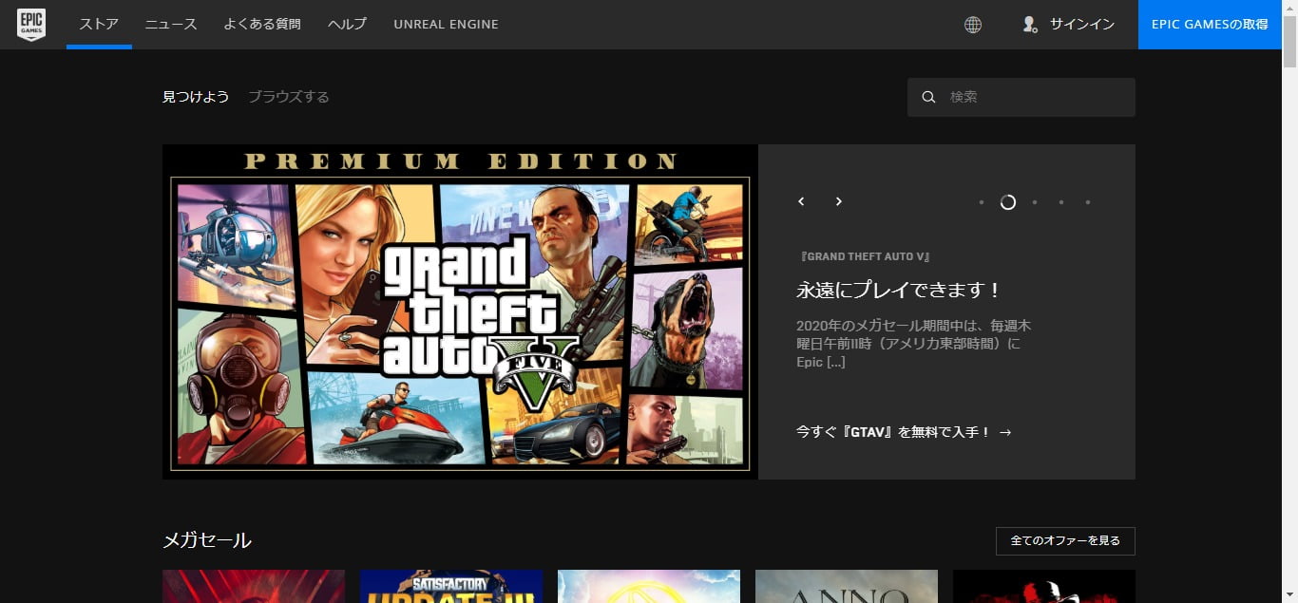Select the 見つけよう tab
This screenshot has height=603, width=1298.
196,97
